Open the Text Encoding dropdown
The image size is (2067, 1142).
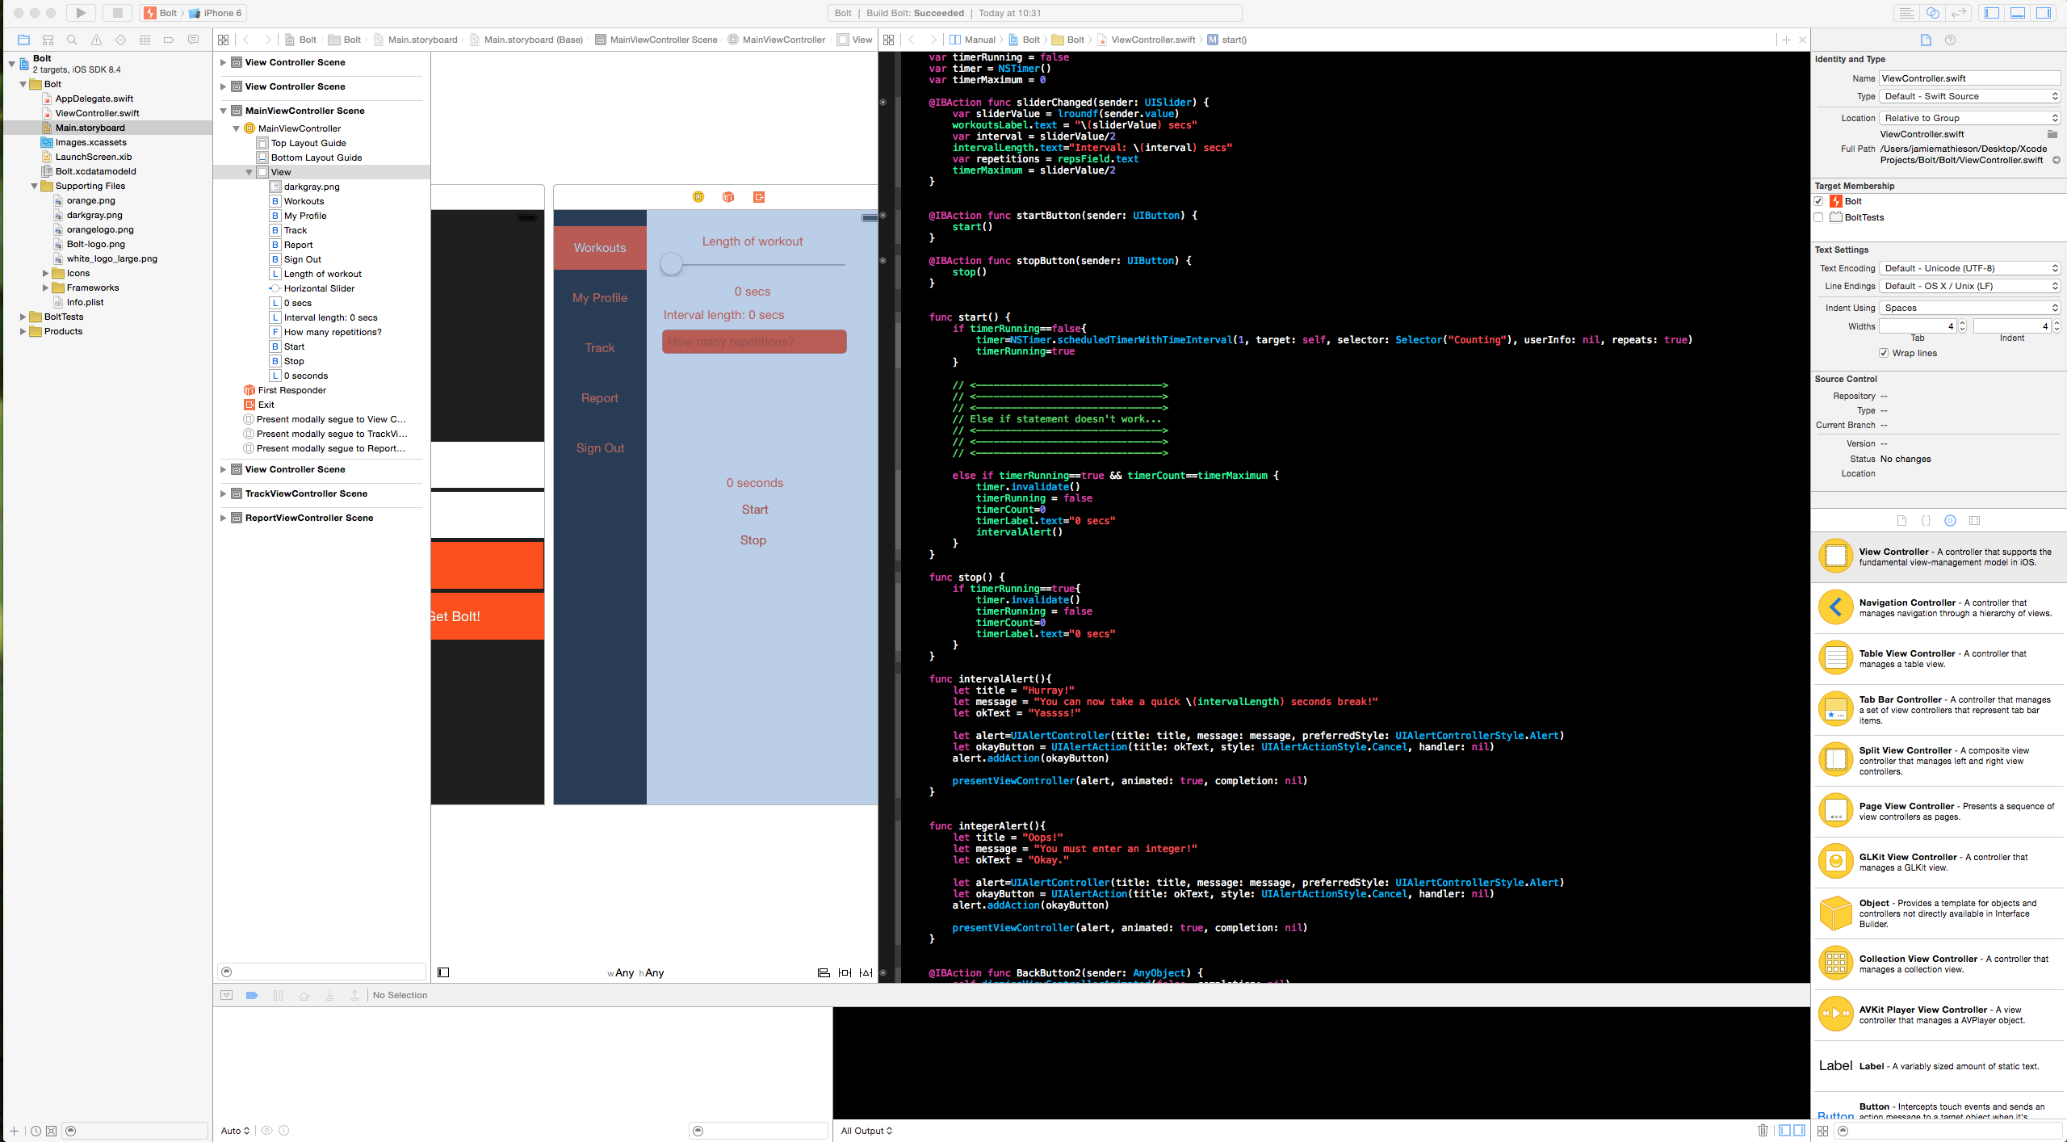pos(1970,268)
